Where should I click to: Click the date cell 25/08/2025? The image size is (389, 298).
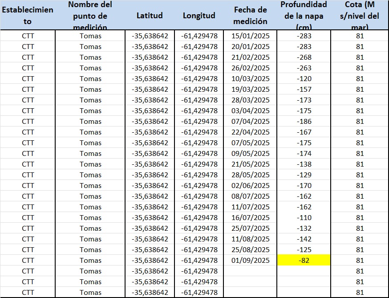pos(250,249)
